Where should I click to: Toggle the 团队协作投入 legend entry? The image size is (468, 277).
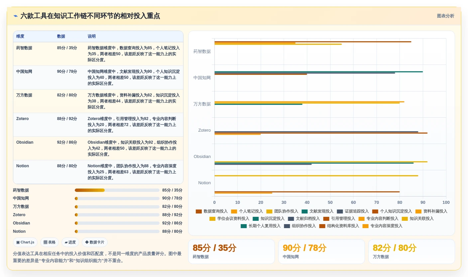282,211
